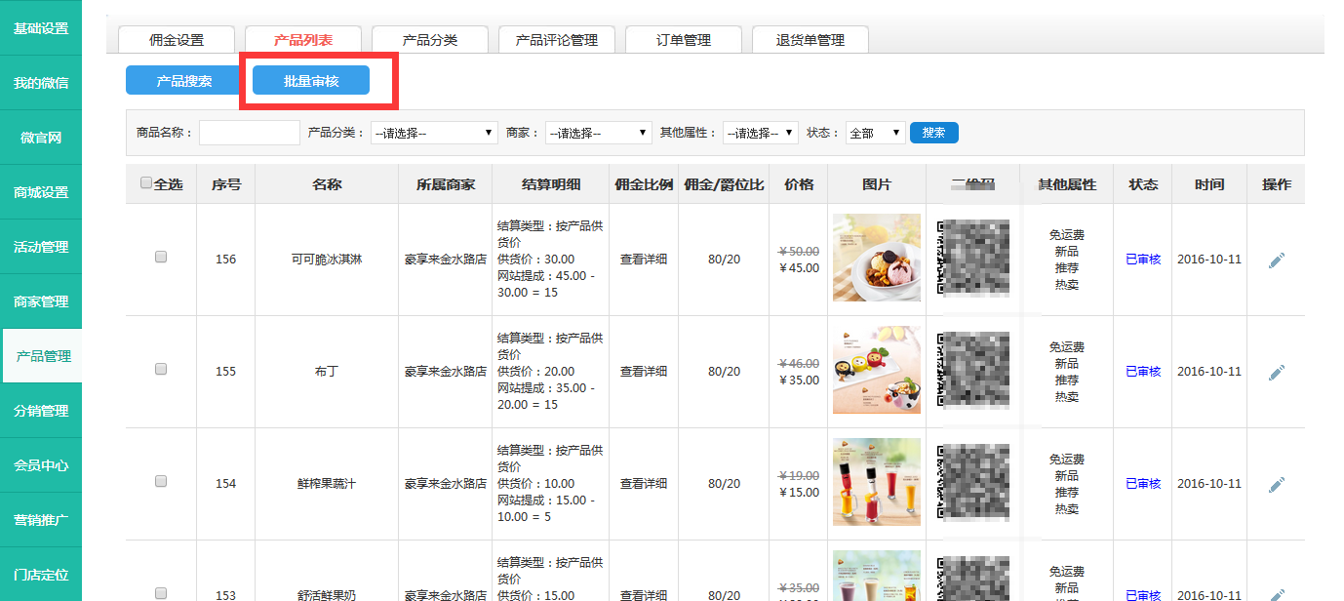The image size is (1344, 601).
Task: Open the 可可脆冰淇淋 product image
Action: pos(876,258)
